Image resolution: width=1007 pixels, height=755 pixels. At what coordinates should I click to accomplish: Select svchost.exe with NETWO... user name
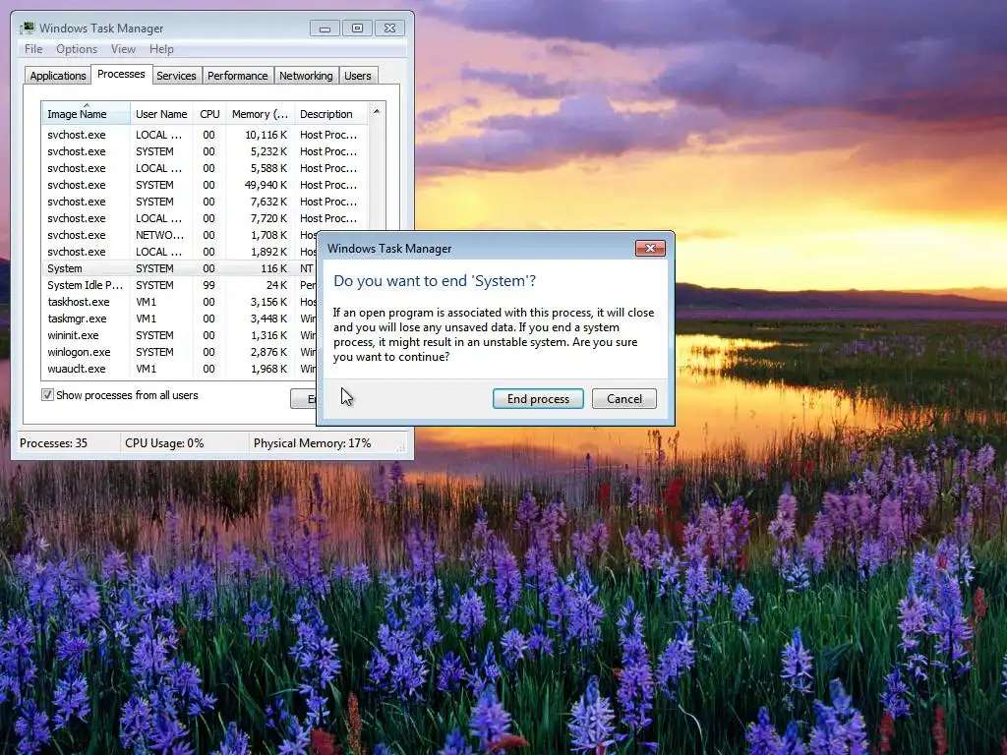pos(181,235)
